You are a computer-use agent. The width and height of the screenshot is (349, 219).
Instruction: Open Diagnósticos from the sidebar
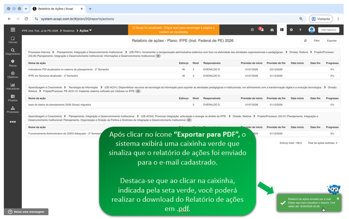point(13,52)
